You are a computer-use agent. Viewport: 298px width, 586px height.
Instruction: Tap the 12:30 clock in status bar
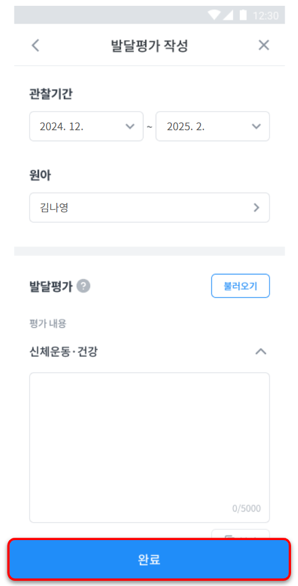[265, 15]
